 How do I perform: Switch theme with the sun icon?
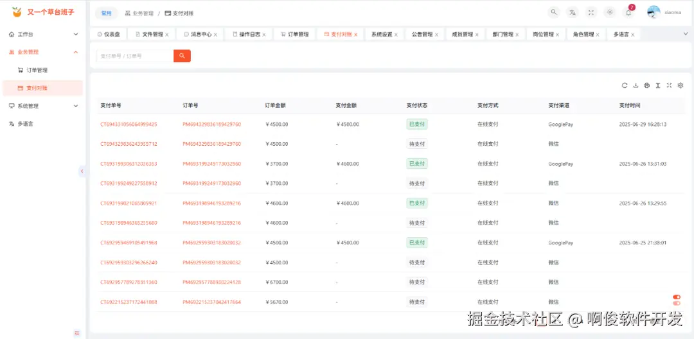pyautogui.click(x=610, y=12)
